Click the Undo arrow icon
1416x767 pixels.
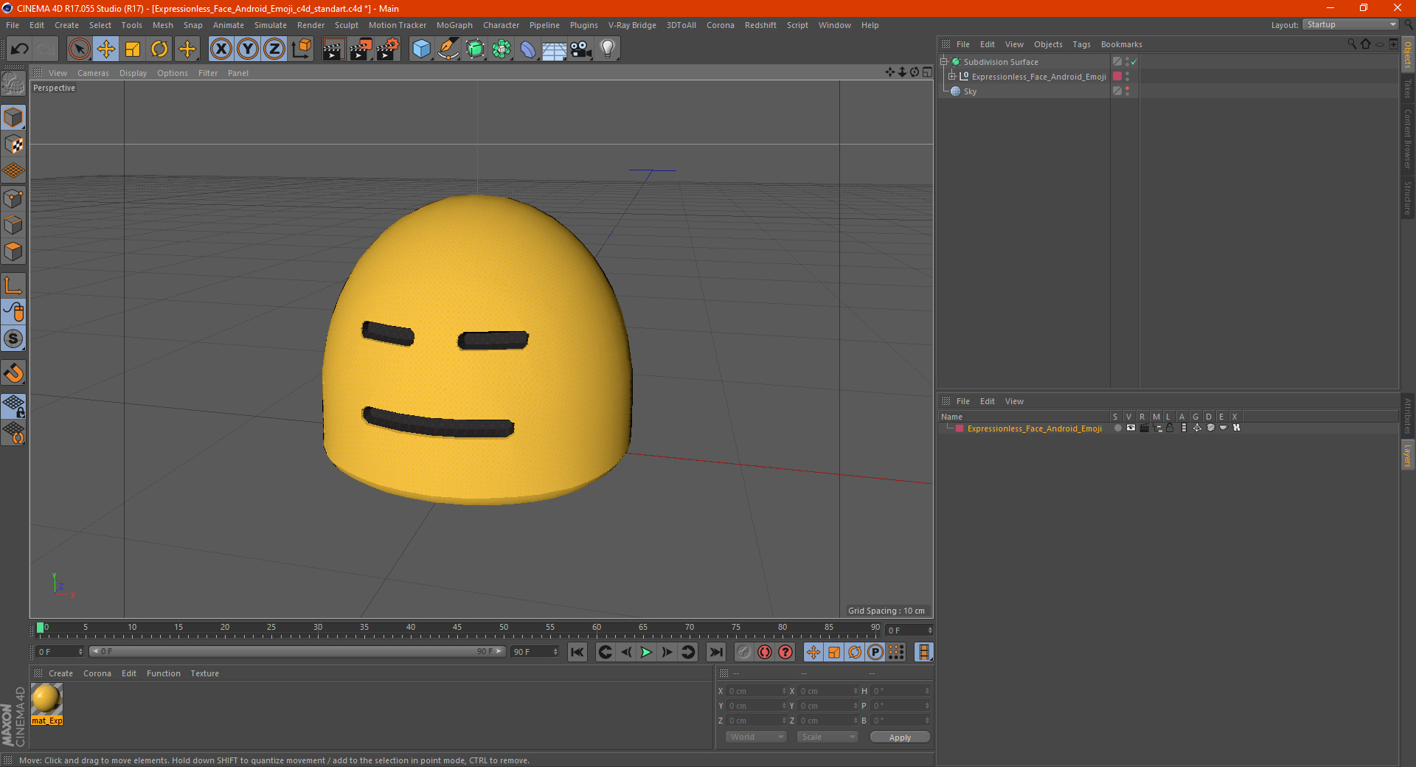click(20, 49)
